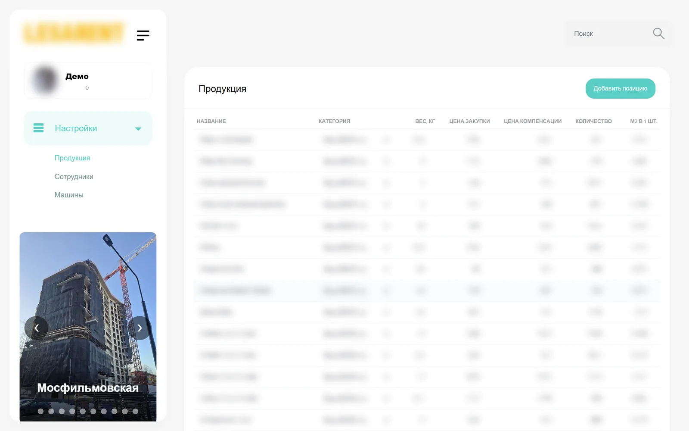Advance the carousel to the next slide
The width and height of the screenshot is (689, 431).
tap(140, 328)
